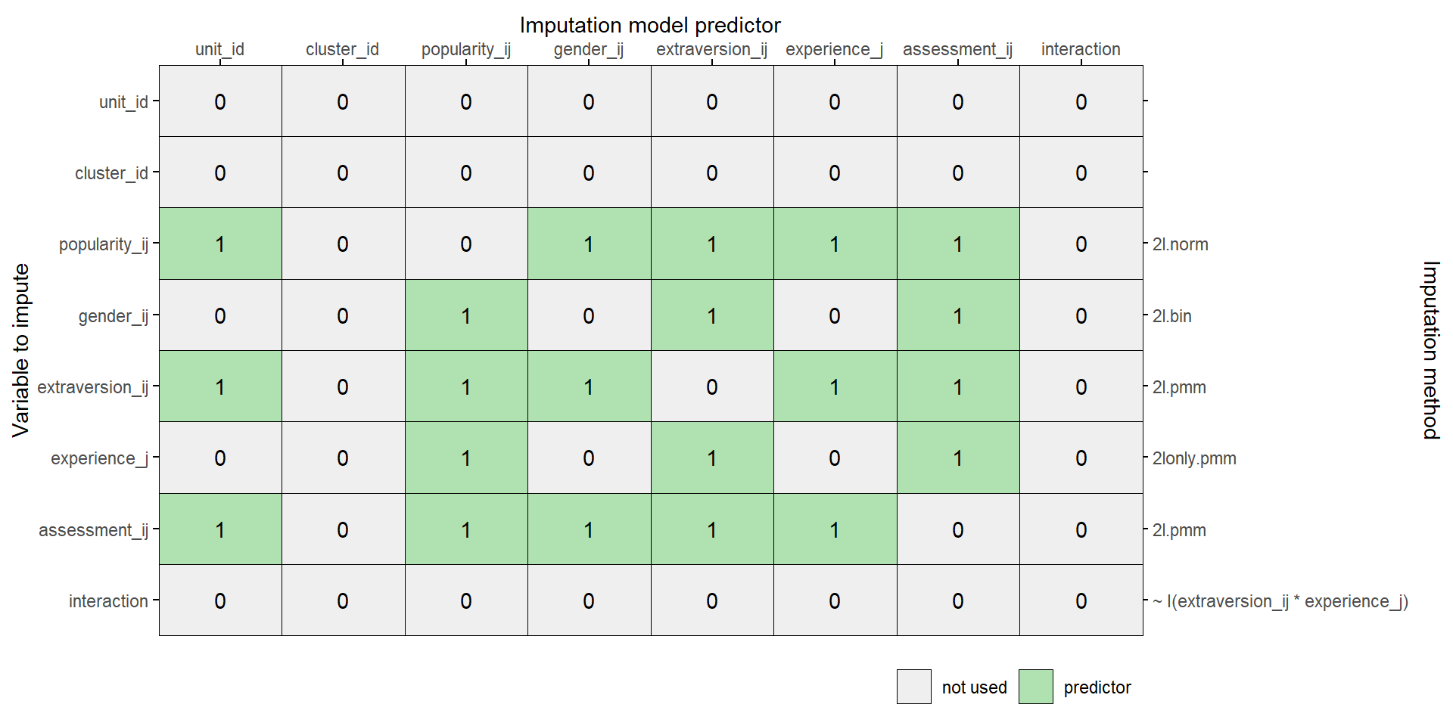Click the 'not used' legend label

[x=974, y=687]
